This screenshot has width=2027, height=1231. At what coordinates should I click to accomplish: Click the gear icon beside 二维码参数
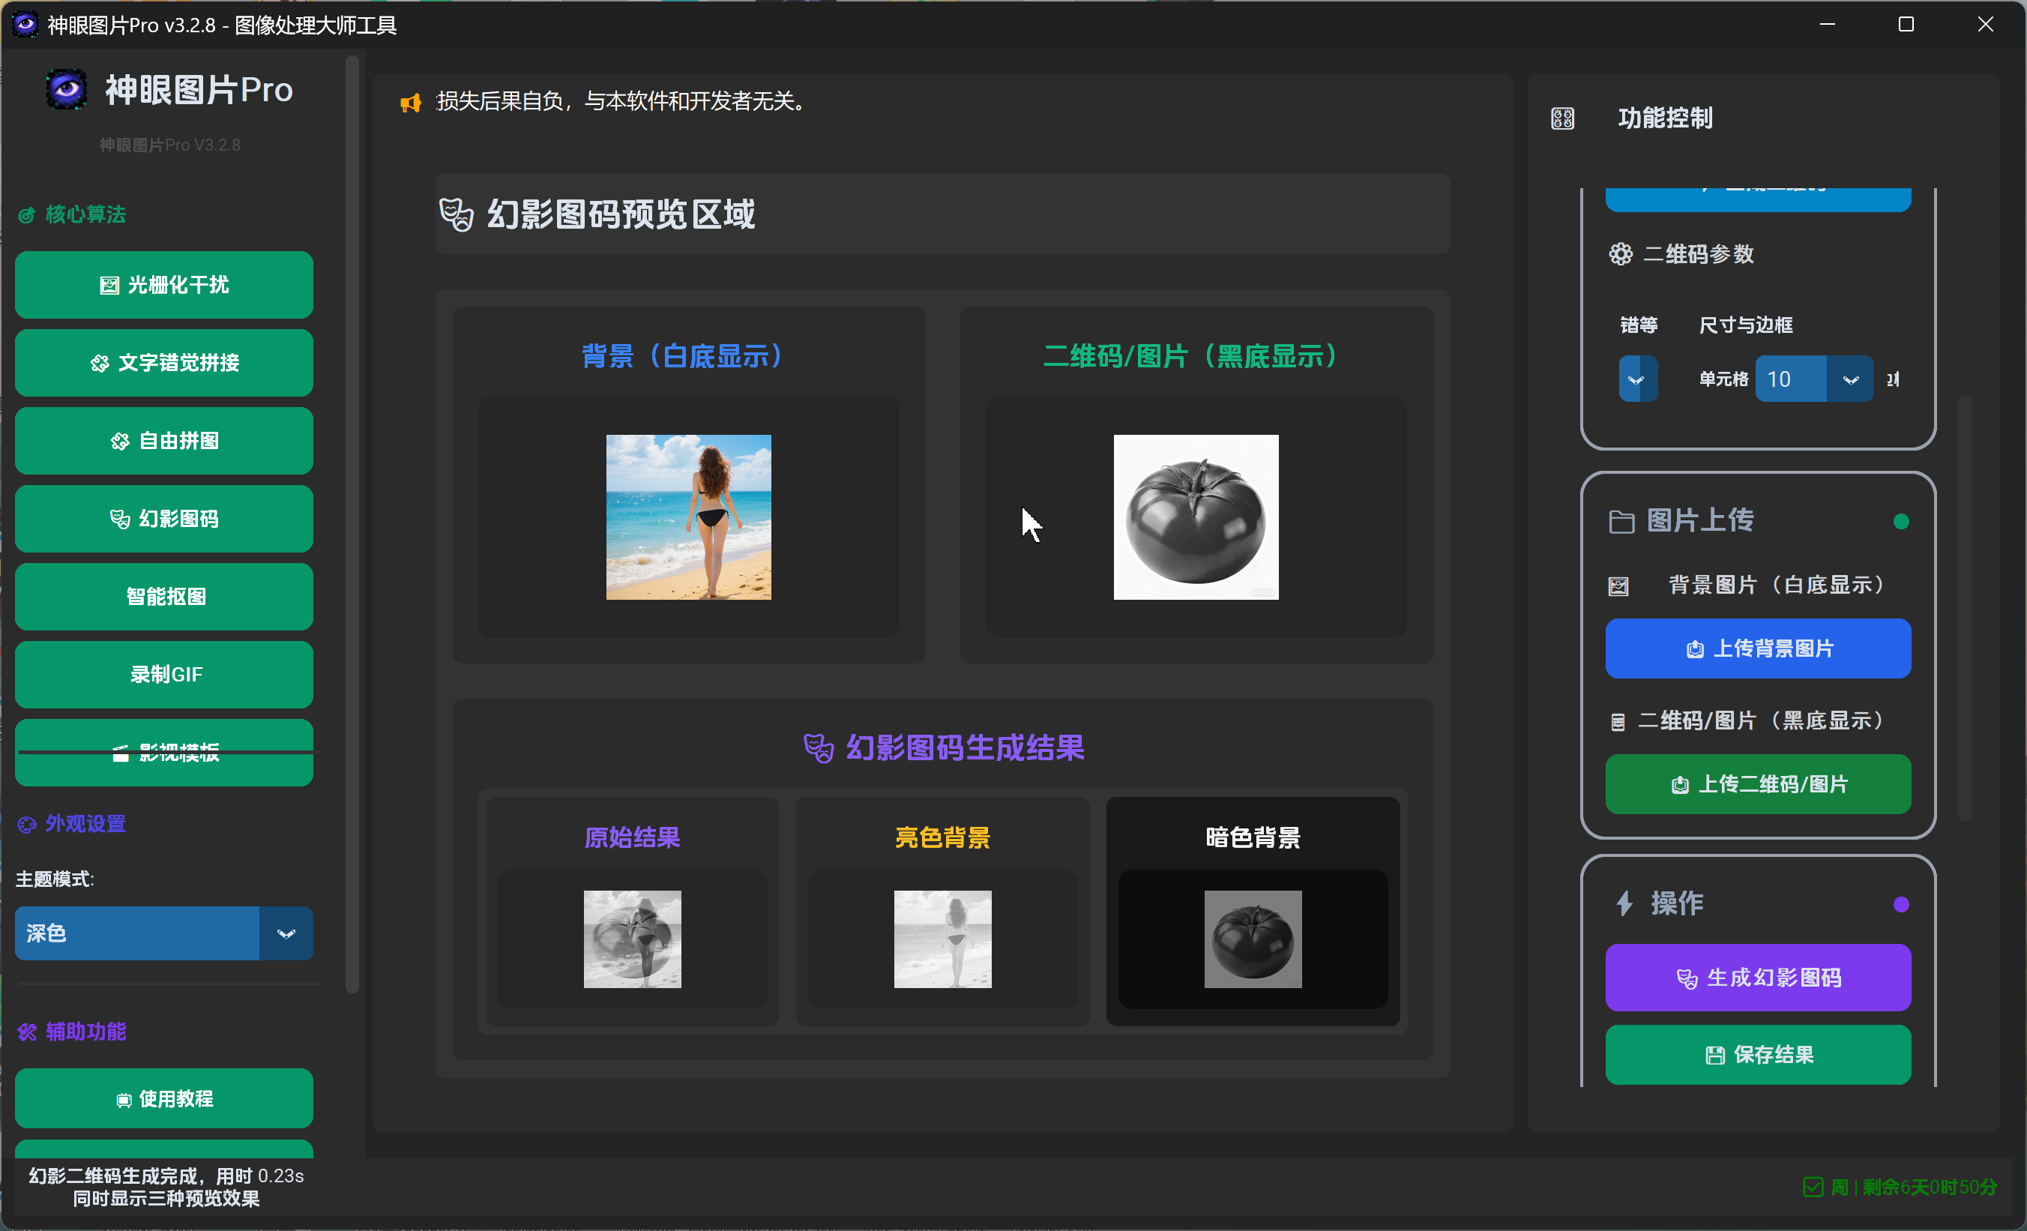[1620, 254]
